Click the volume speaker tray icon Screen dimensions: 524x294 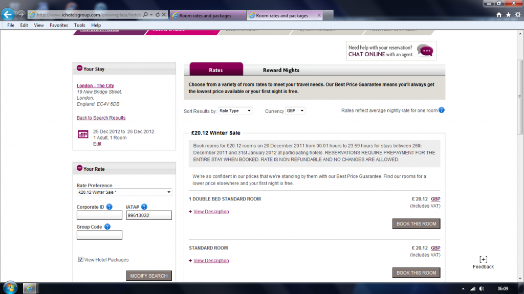[482, 289]
